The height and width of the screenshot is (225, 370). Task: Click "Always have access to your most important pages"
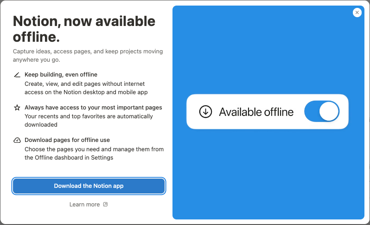pyautogui.click(x=93, y=108)
